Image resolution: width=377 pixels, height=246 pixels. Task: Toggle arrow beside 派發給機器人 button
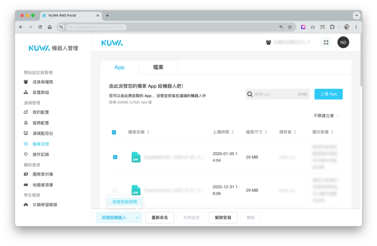click(x=137, y=218)
